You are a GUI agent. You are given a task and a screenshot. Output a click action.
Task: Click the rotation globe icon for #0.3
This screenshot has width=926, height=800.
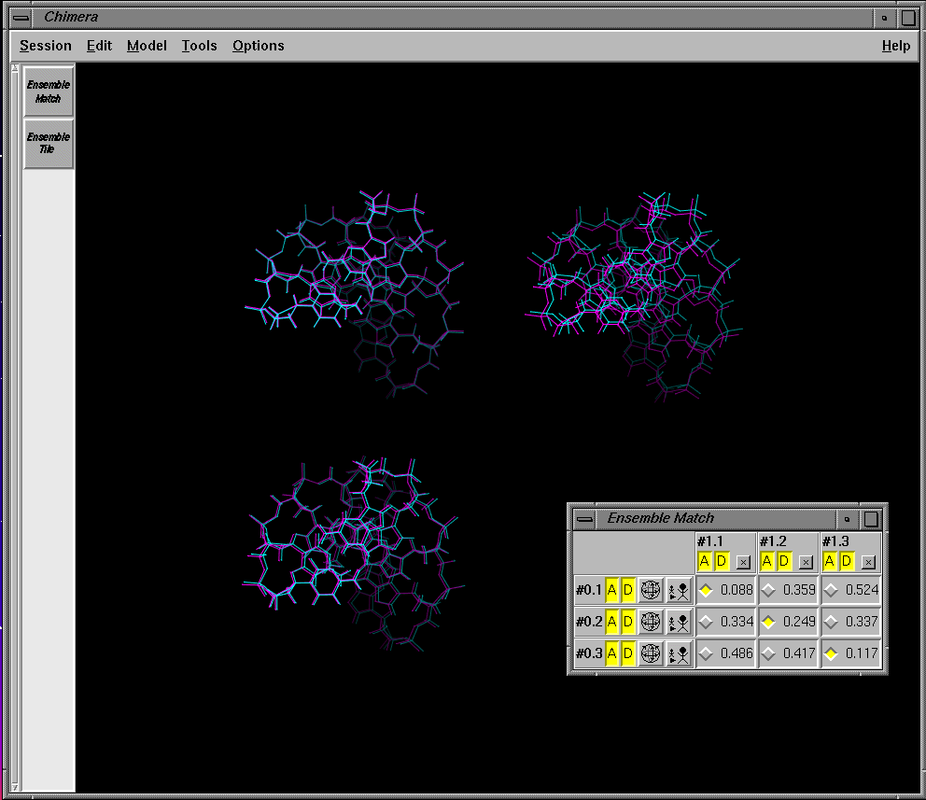pos(651,653)
